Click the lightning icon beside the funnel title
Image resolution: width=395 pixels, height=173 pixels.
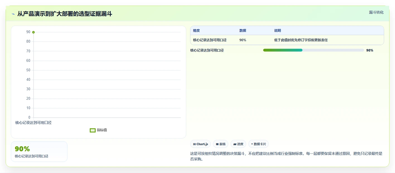point(13,14)
